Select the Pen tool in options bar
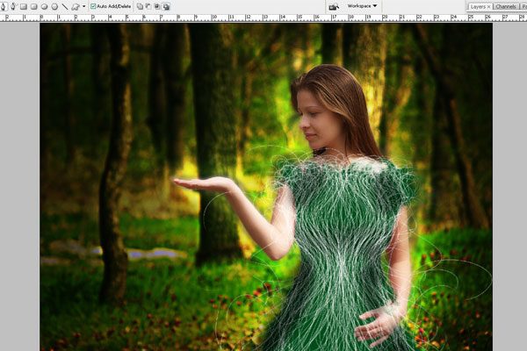 point(4,6)
